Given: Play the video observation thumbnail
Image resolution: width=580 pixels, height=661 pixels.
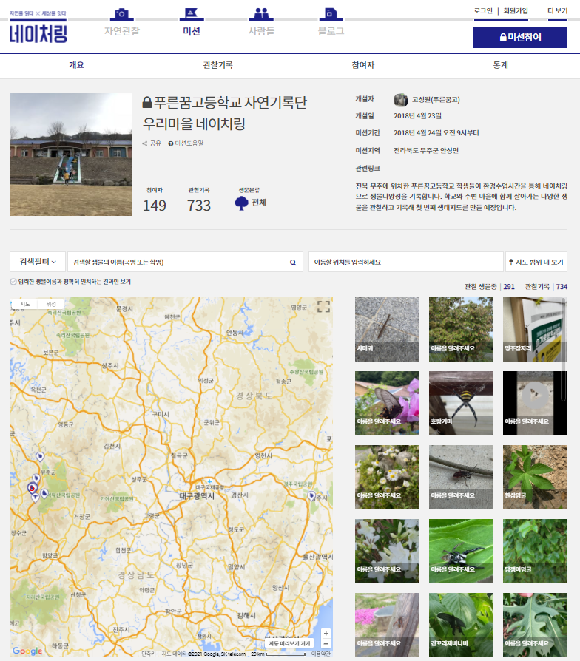Looking at the screenshot, I should pos(535,394).
